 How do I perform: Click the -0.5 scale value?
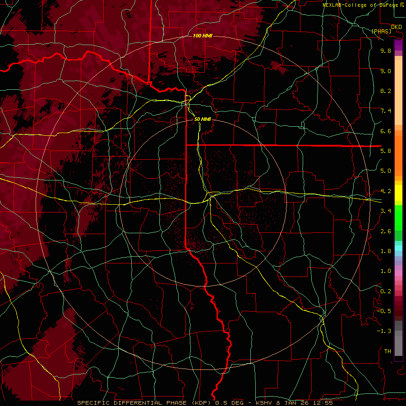[384, 311]
